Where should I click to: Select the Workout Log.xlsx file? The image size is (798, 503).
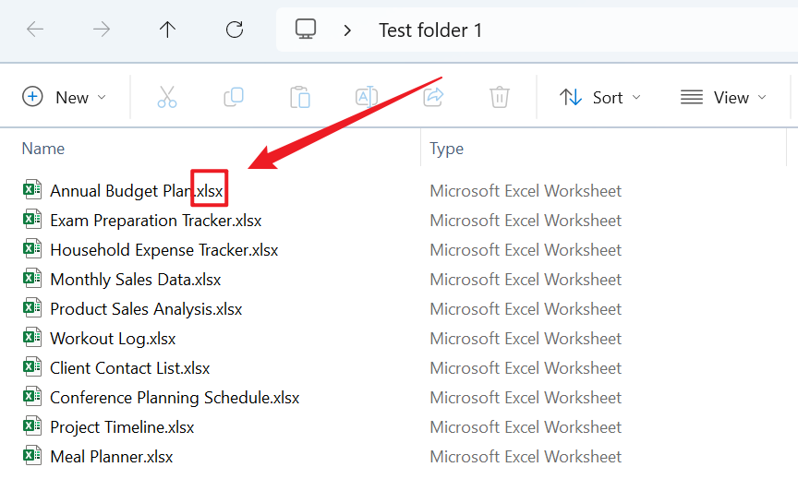113,339
